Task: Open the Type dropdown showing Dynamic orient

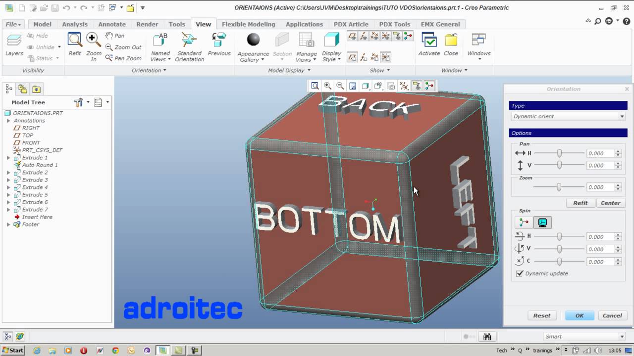Action: (x=569, y=116)
